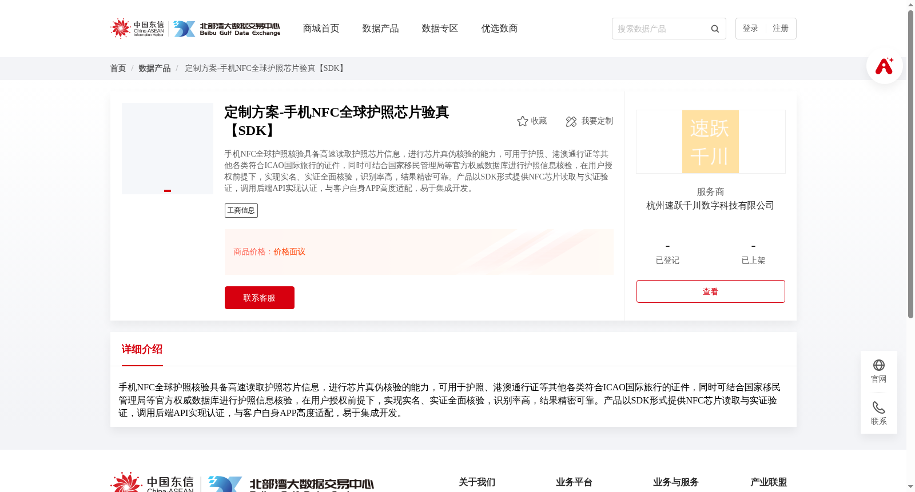This screenshot has width=915, height=492.
Task: Click the 联系客服 button
Action: point(260,298)
